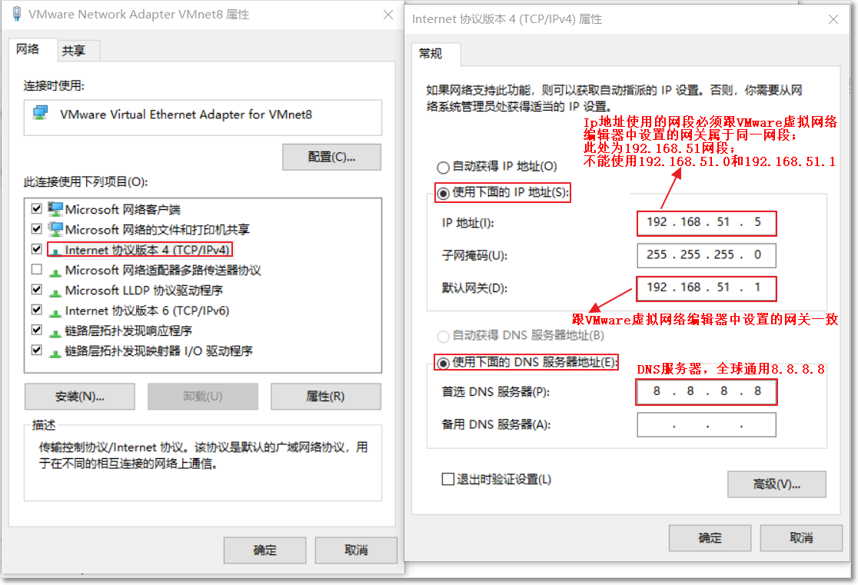Click the Microsoft 网络客户端 icon
Viewport: 858px width, 585px height.
click(55, 209)
